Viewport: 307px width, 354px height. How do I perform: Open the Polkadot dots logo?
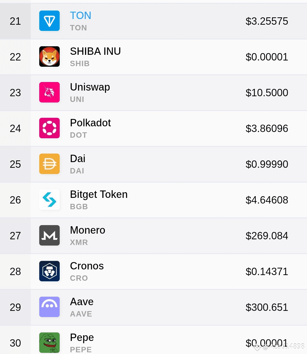click(49, 128)
